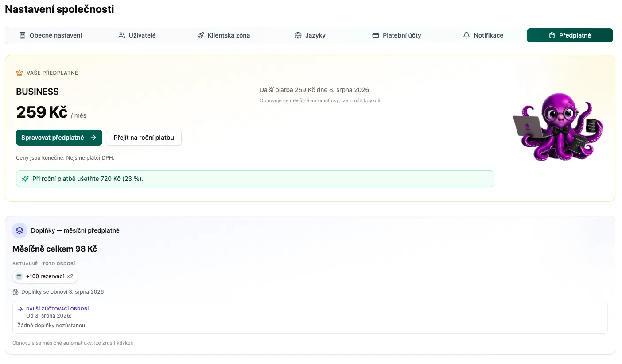The image size is (622, 364).
Task: Click the Další zúčtovací období heading
Action: coord(58,309)
